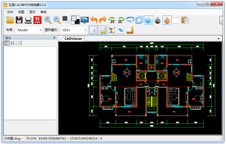The height and width of the screenshot is (144, 226).
Task: Rotate 35° clockwise with second green arrow
Action: (x=121, y=20)
